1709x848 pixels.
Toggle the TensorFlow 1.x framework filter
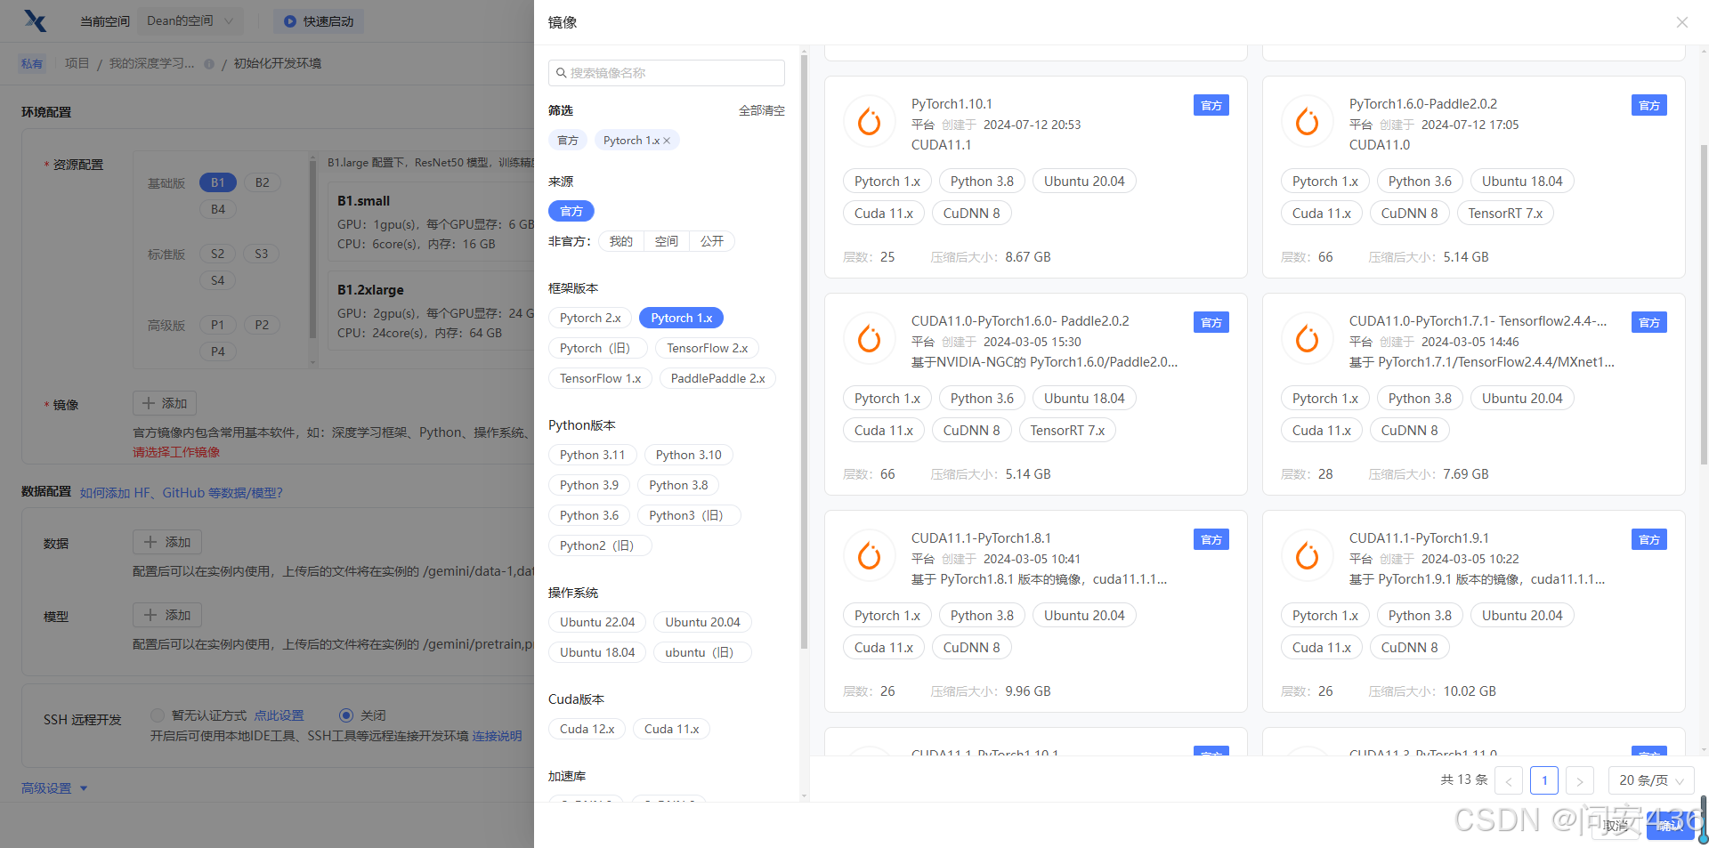pos(600,378)
